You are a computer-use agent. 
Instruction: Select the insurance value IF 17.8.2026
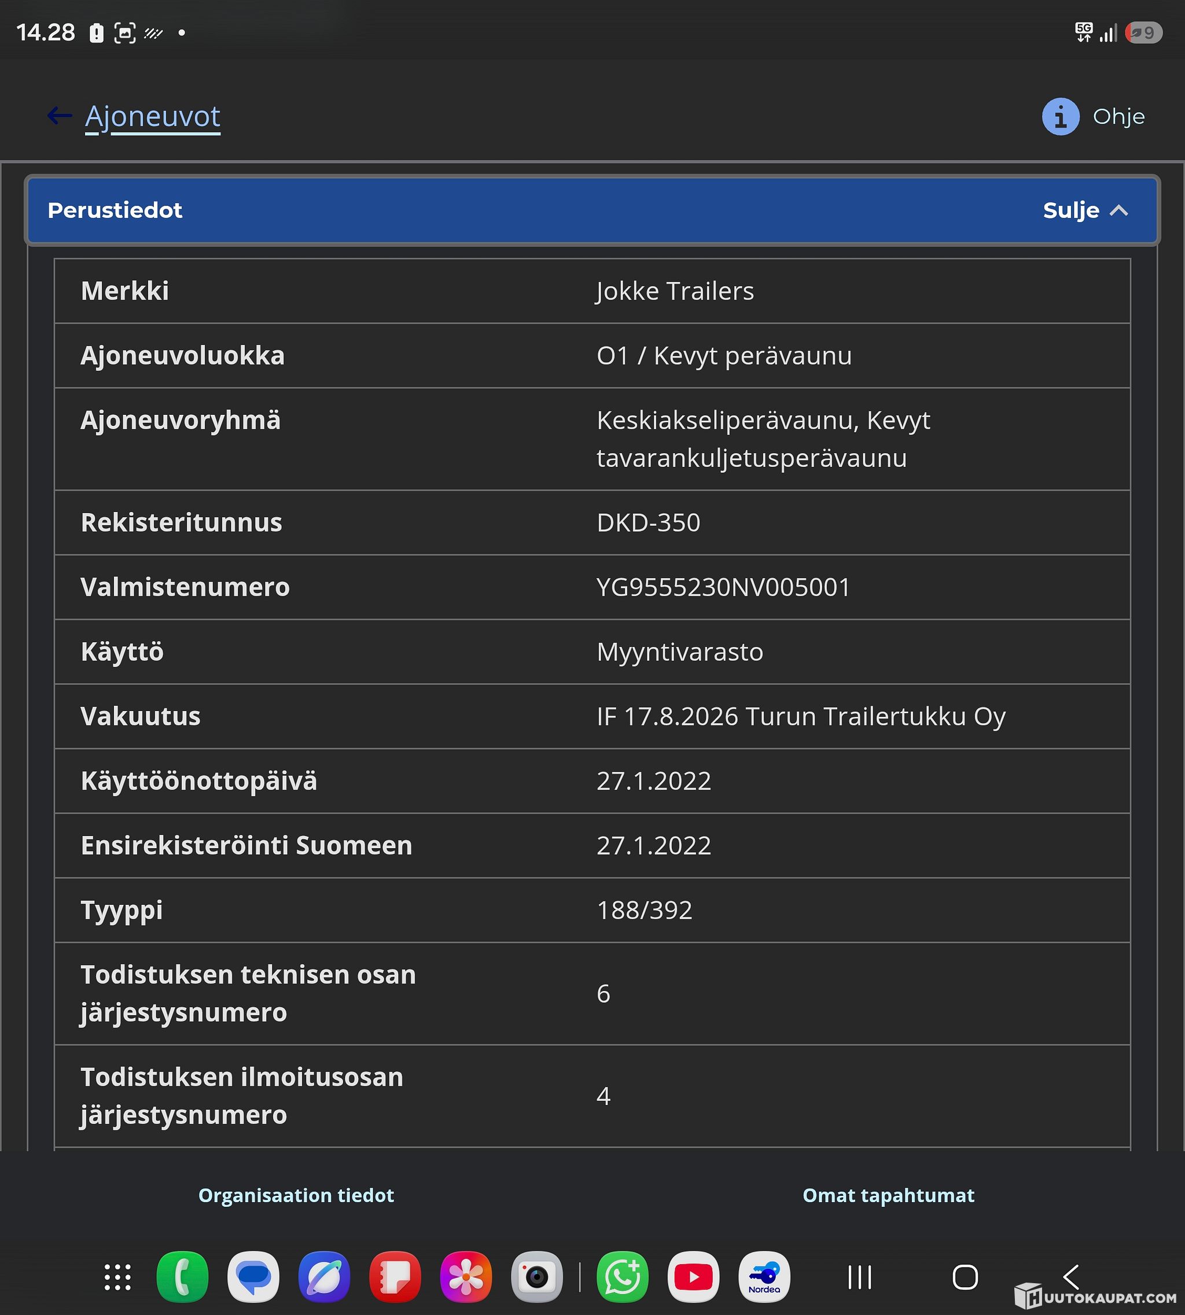point(667,716)
